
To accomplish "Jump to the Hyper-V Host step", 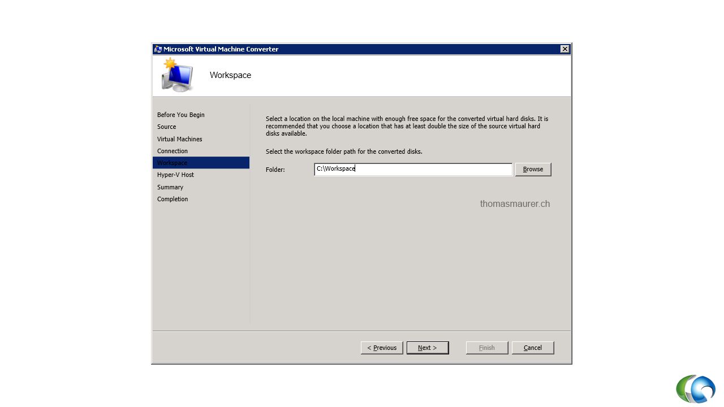I will click(x=175, y=175).
